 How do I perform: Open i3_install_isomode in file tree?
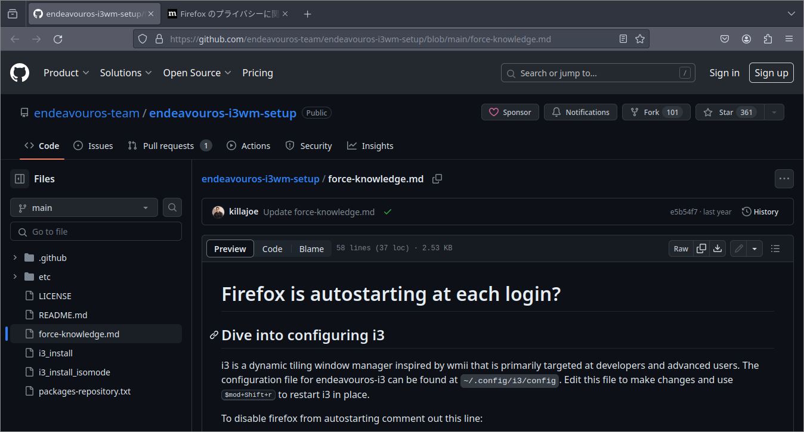[96, 372]
